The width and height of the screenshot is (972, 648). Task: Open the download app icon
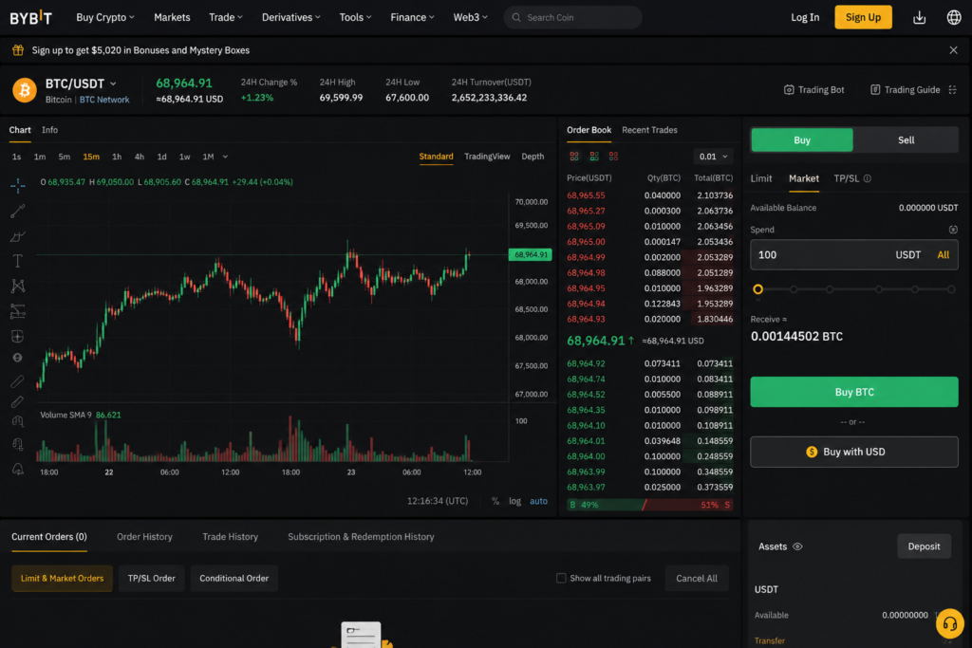pyautogui.click(x=919, y=17)
